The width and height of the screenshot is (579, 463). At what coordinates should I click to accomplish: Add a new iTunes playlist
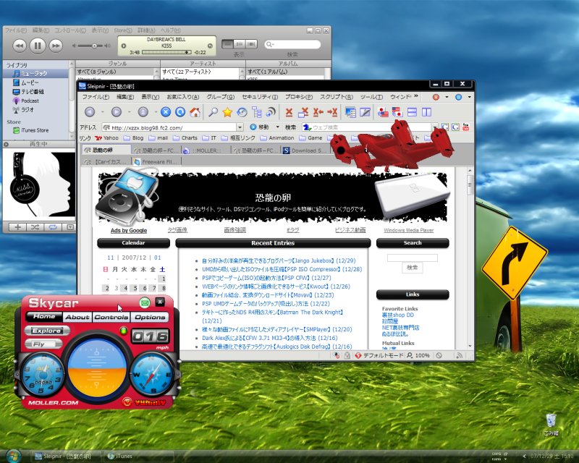tap(17, 227)
